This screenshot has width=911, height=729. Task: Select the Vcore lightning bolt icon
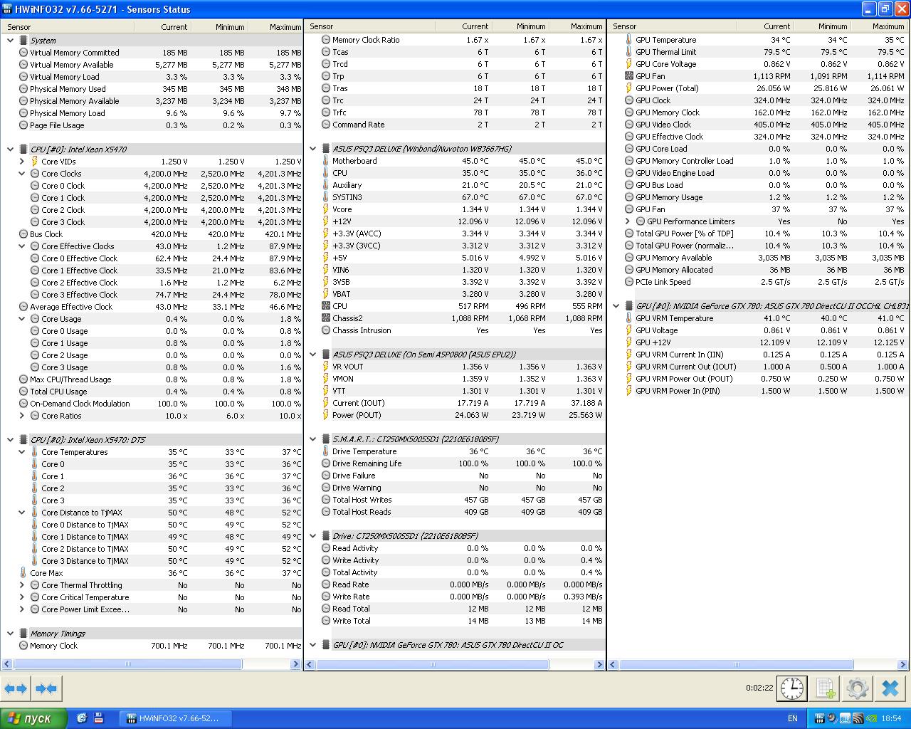point(326,209)
